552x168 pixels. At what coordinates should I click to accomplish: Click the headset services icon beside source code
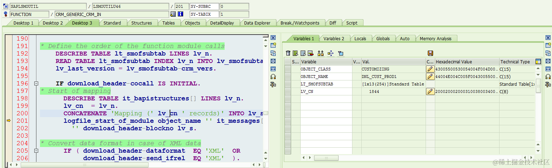point(273,77)
